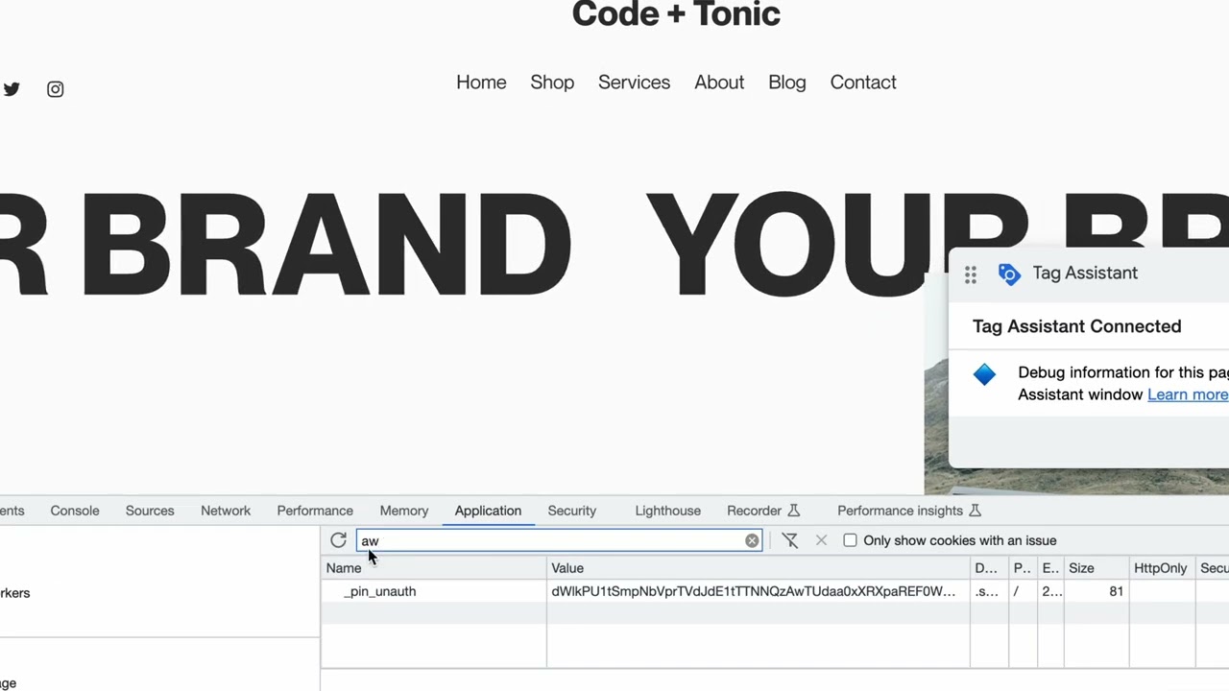Go to the Contact page
This screenshot has height=691, width=1229.
pos(863,83)
